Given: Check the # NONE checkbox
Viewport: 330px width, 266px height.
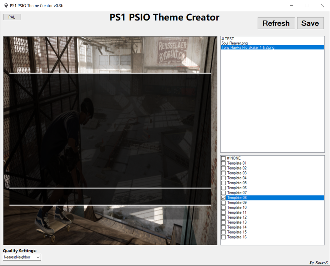Looking at the screenshot, I should (x=223, y=158).
